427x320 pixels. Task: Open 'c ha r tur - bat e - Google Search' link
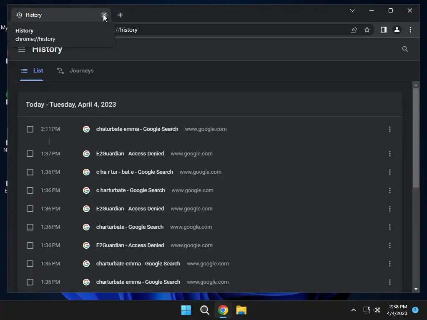135,172
